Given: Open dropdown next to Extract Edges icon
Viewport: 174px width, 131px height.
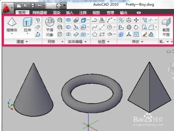Looking at the screenshot, I should point(88,20).
